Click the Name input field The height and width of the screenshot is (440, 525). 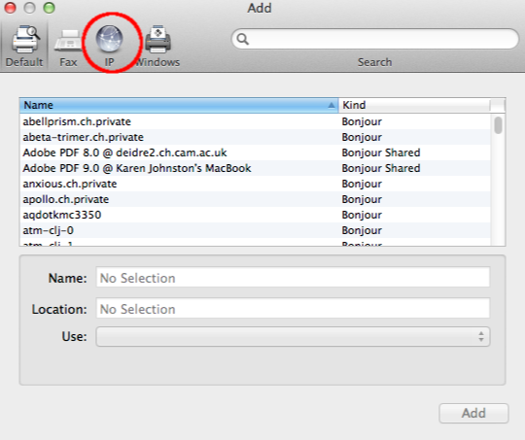(293, 277)
